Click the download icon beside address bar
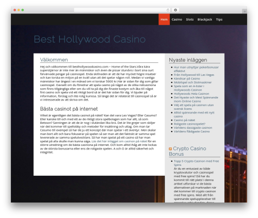 [175, 10]
